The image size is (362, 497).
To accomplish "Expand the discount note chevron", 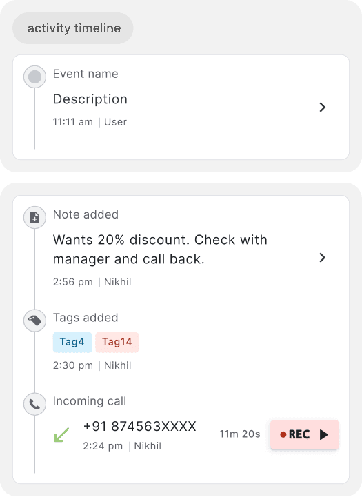I will click(323, 257).
